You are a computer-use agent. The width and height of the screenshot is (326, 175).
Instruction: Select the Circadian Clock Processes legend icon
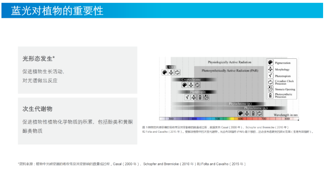[x=270, y=82]
